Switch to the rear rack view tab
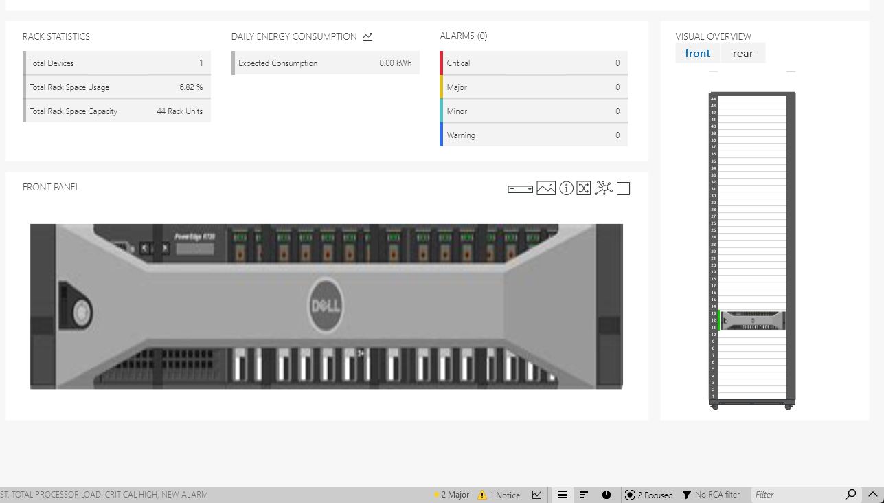 743,54
